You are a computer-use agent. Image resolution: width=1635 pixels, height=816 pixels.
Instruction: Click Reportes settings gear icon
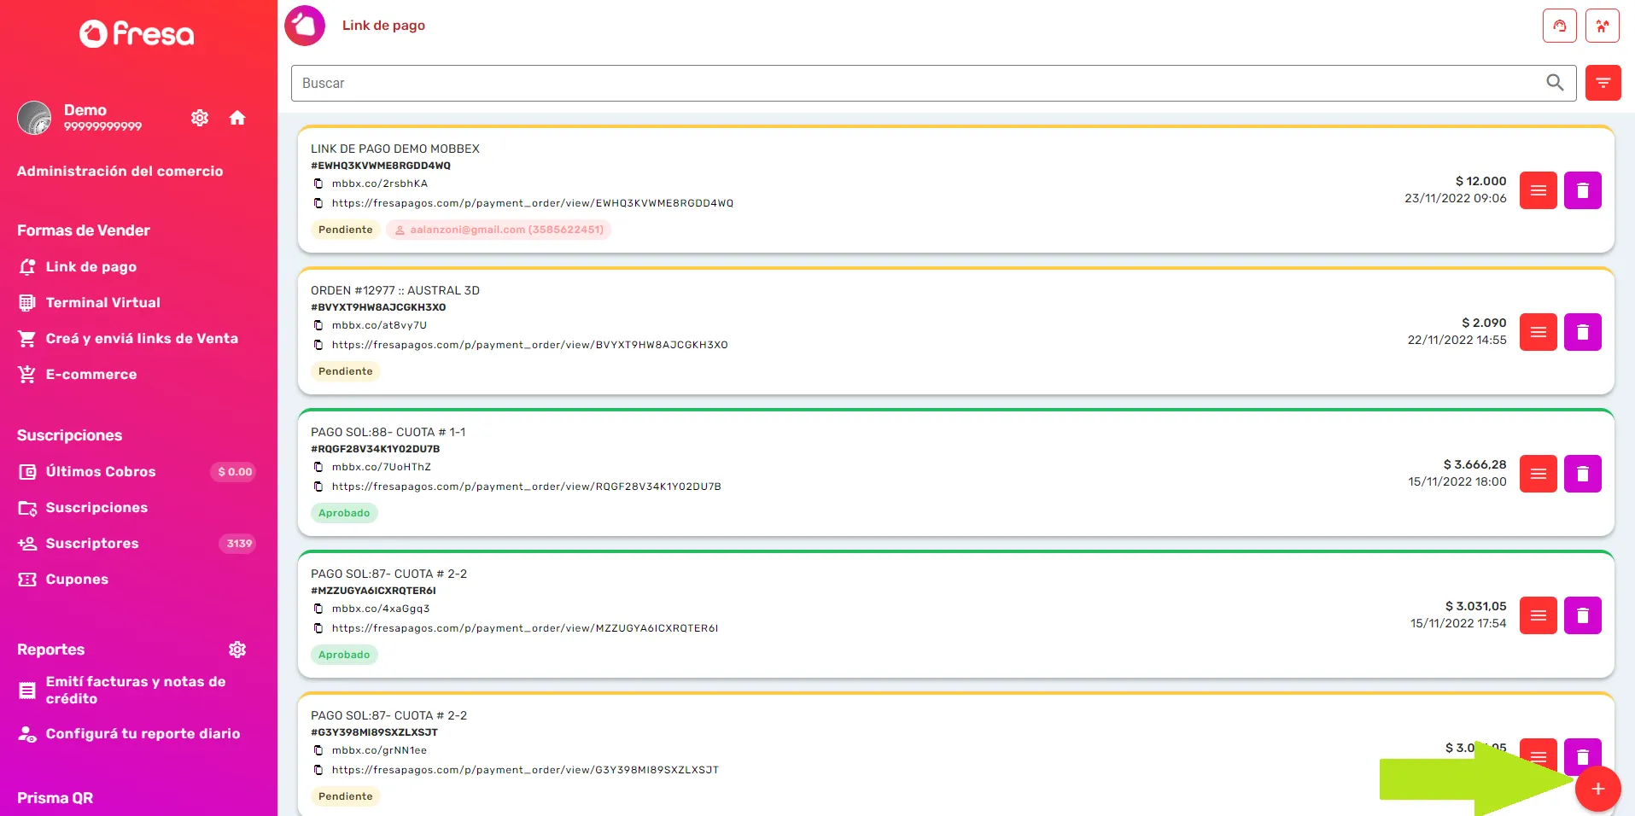click(237, 650)
